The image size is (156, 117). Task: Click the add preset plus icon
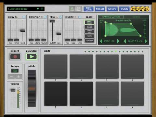(42, 9)
